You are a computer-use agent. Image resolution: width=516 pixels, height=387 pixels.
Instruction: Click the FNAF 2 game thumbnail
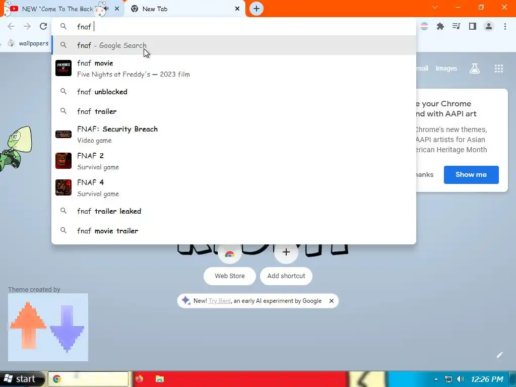(63, 161)
